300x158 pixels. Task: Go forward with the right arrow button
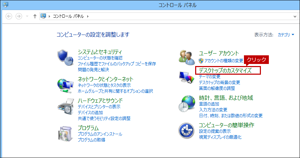19,17
